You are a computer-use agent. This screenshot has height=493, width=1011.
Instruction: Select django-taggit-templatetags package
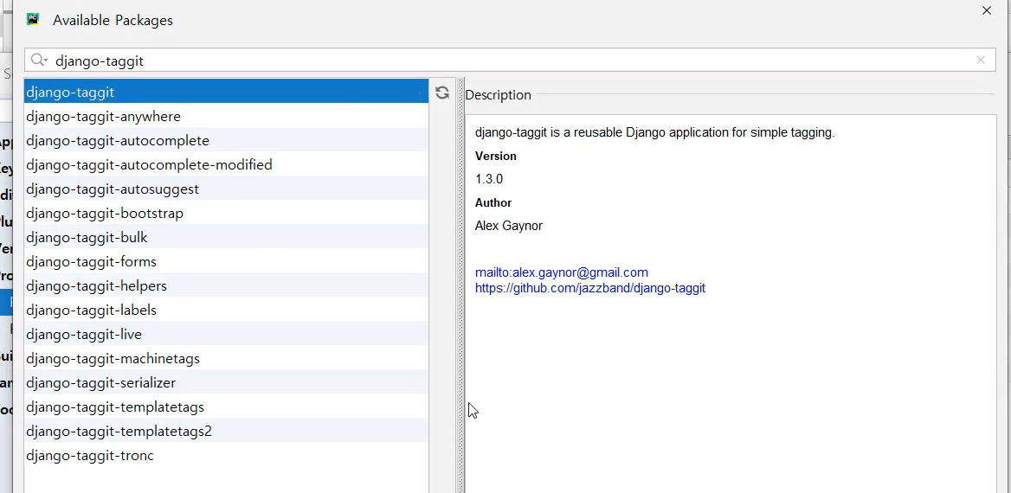tap(226, 407)
